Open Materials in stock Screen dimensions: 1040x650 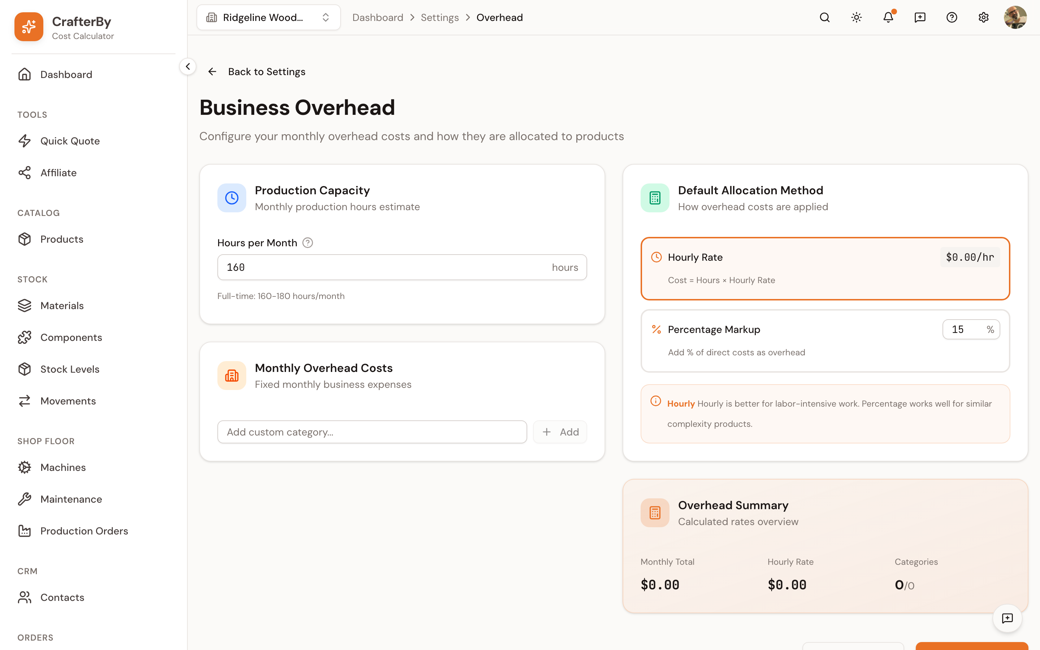pyautogui.click(x=94, y=305)
